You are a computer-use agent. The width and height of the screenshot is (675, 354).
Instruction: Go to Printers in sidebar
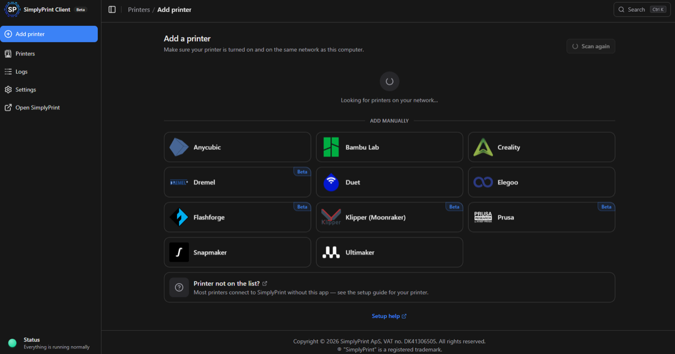click(49, 54)
